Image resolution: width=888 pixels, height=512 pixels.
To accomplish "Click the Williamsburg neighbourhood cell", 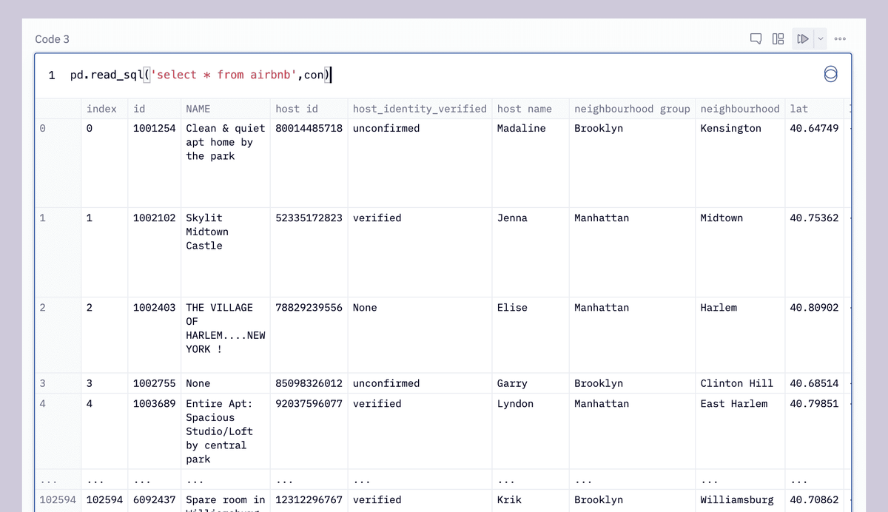I will 736,499.
